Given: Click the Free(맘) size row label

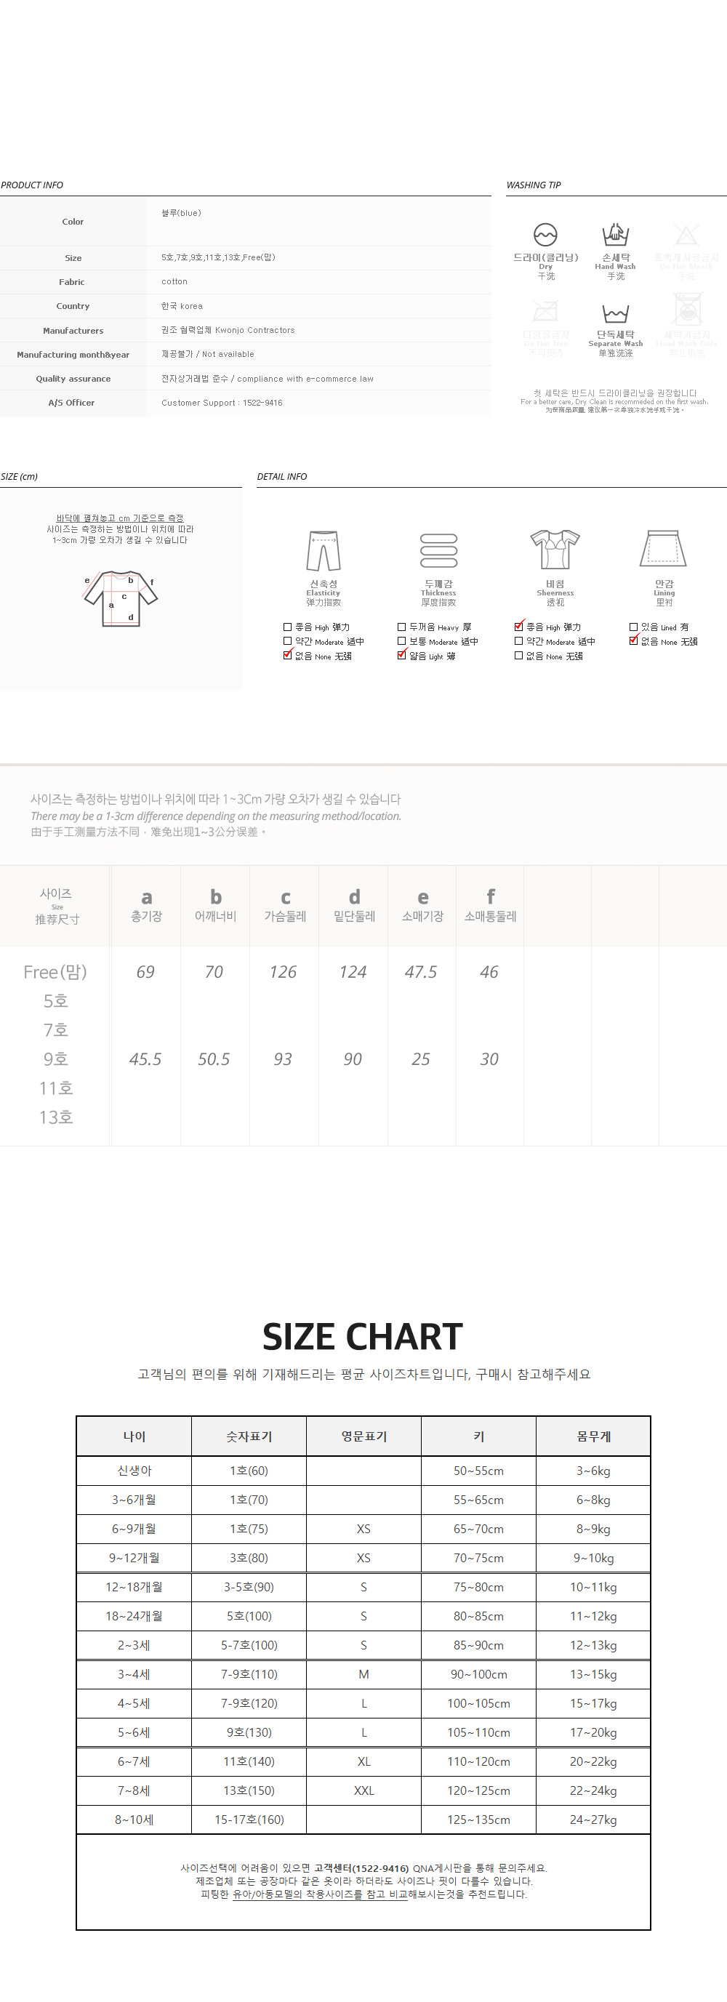Looking at the screenshot, I should 55,971.
